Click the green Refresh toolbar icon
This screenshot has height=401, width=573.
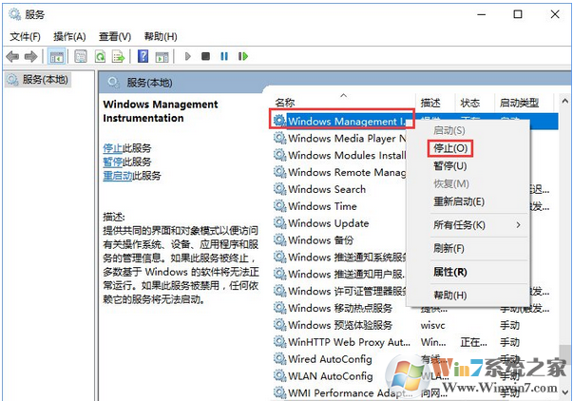coord(100,57)
